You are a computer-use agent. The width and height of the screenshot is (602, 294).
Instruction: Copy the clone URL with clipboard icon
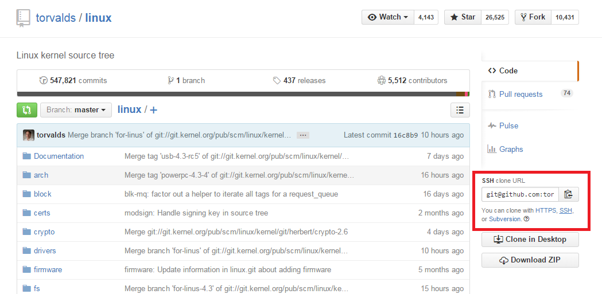(x=569, y=194)
